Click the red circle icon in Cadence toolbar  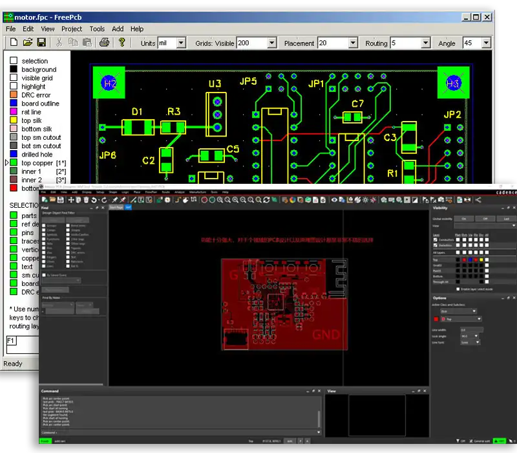click(204, 200)
